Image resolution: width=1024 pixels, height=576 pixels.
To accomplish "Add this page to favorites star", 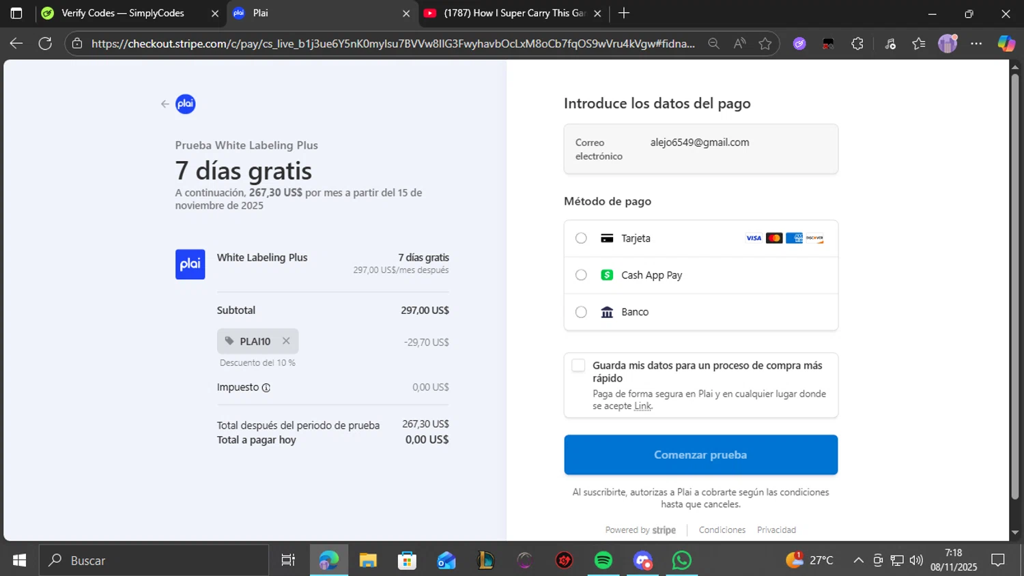I will [765, 44].
